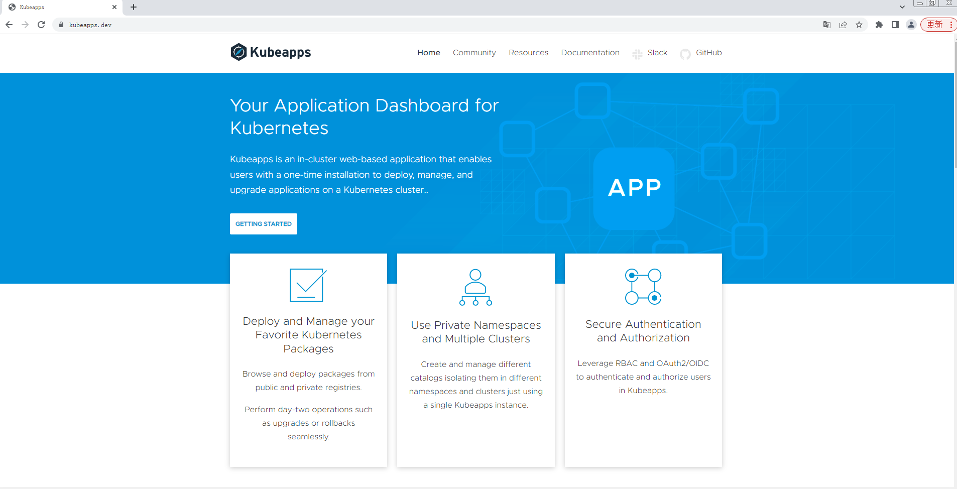
Task: Click the Slack icon in navigation
Action: point(637,54)
